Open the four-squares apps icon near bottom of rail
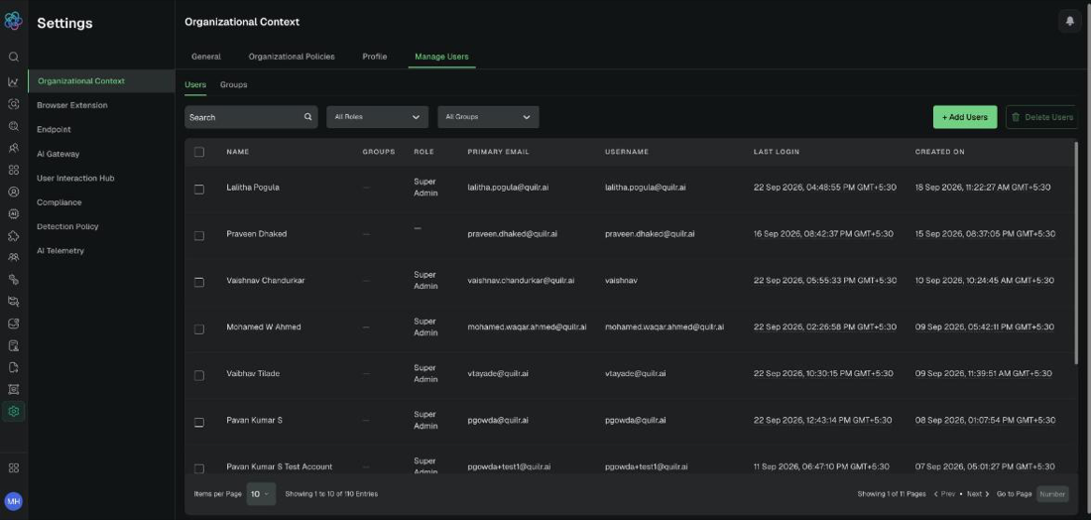The height and width of the screenshot is (520, 1091). tap(13, 467)
